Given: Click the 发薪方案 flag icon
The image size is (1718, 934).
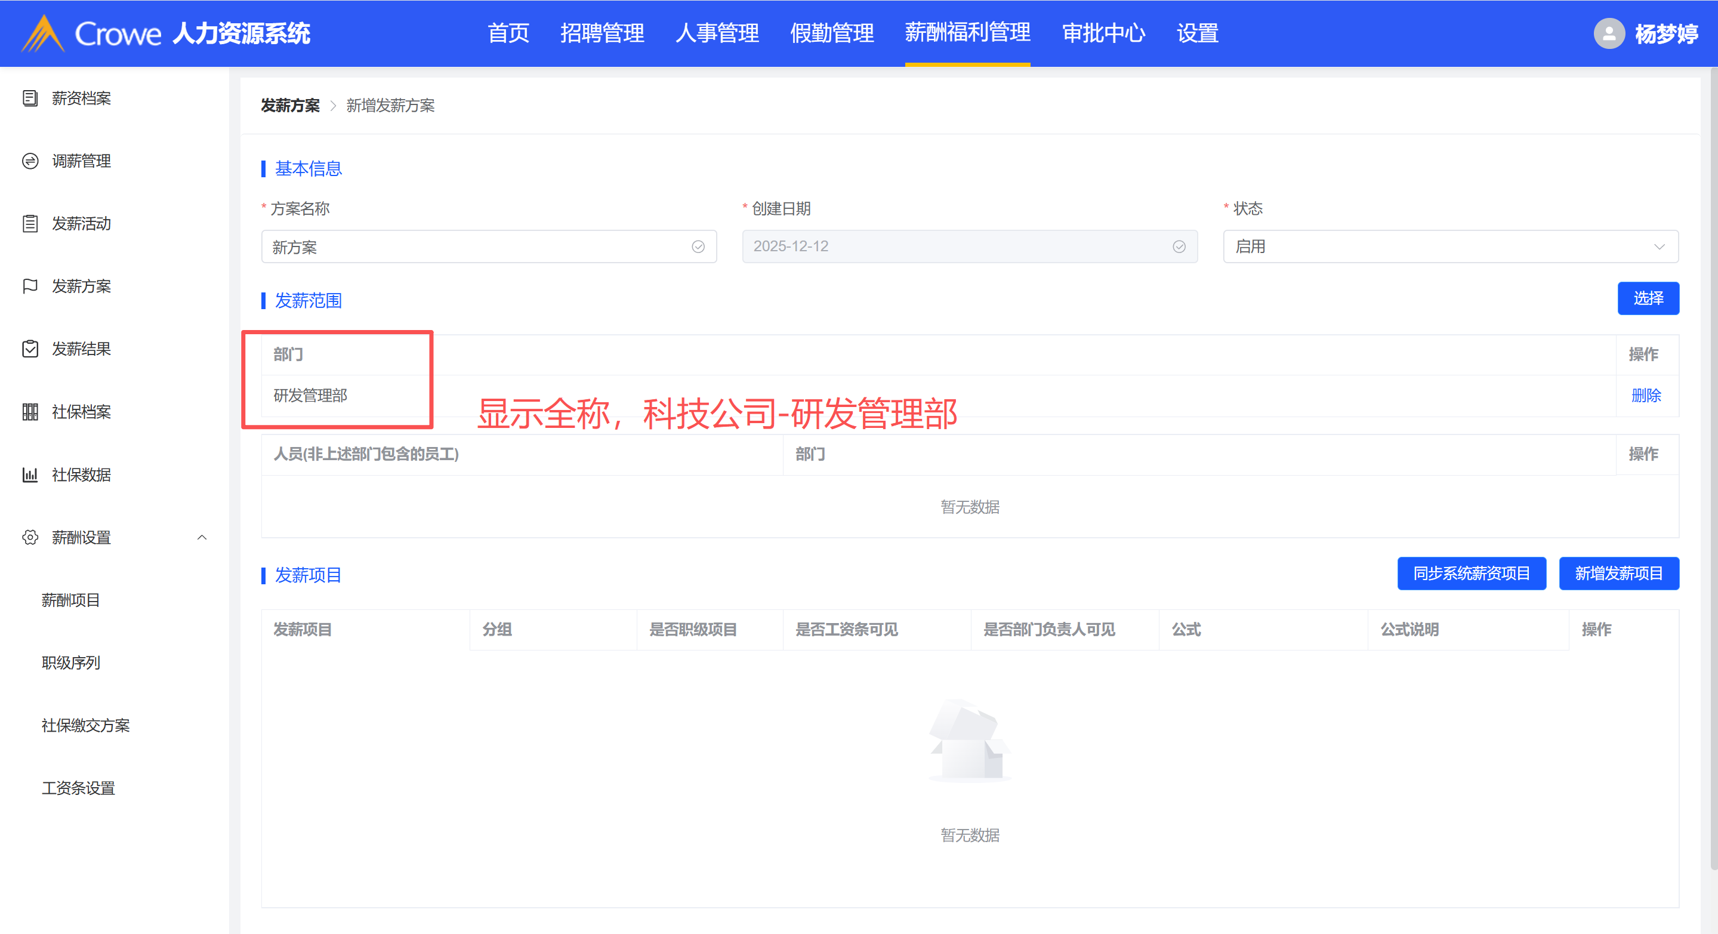Looking at the screenshot, I should pyautogui.click(x=30, y=286).
